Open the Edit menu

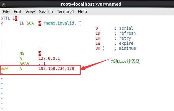(17, 12)
